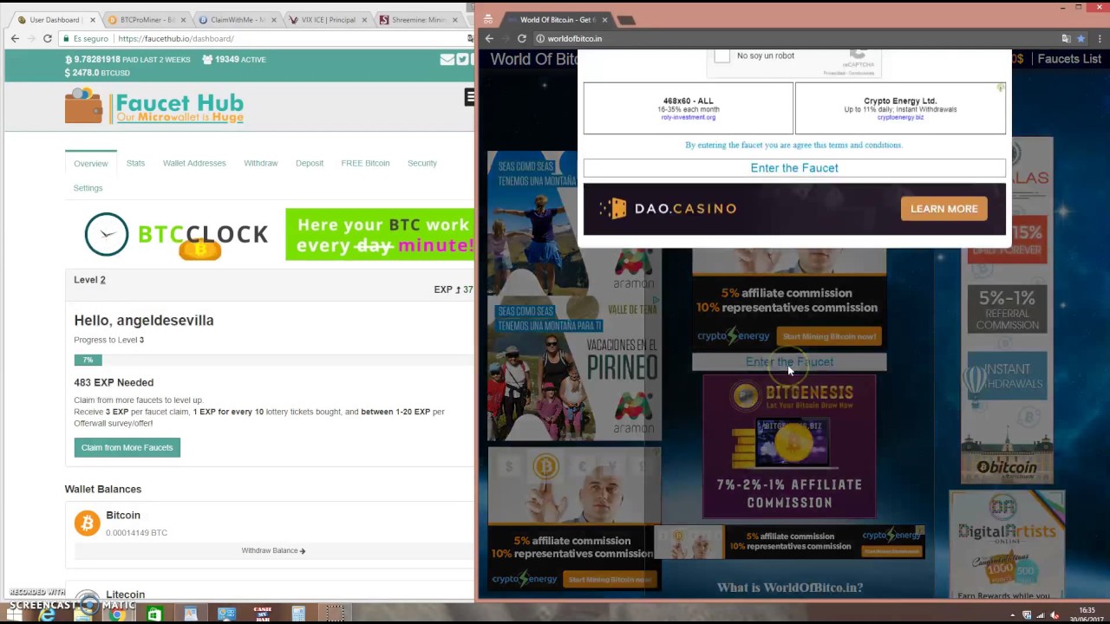Viewport: 1110px width, 624px height.
Task: Reload the worldofbitco.in page
Action: 521,38
